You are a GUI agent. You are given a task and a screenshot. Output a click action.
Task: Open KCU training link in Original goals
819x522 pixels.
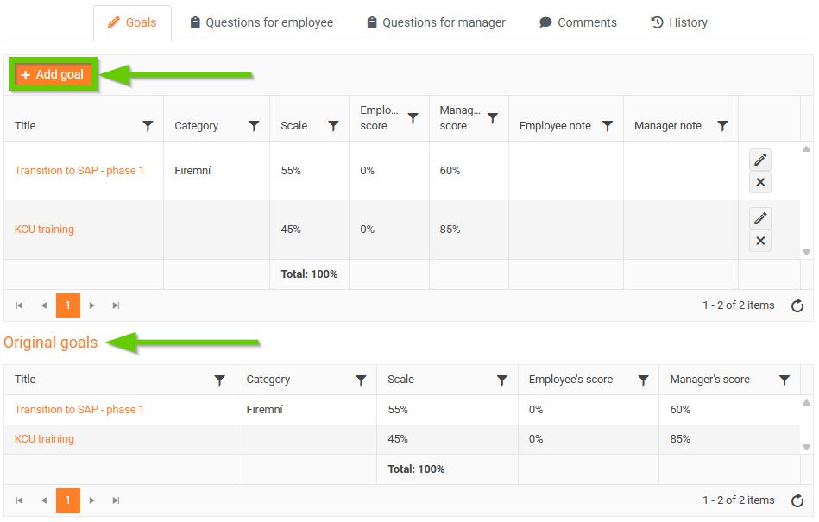[44, 439]
